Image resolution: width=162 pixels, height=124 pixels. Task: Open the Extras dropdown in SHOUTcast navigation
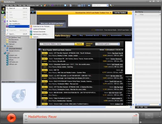coord(105,35)
